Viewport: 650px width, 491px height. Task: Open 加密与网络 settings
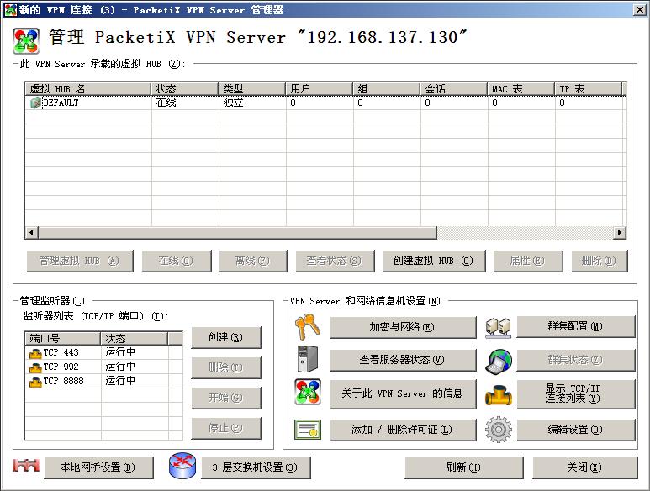coord(402,327)
